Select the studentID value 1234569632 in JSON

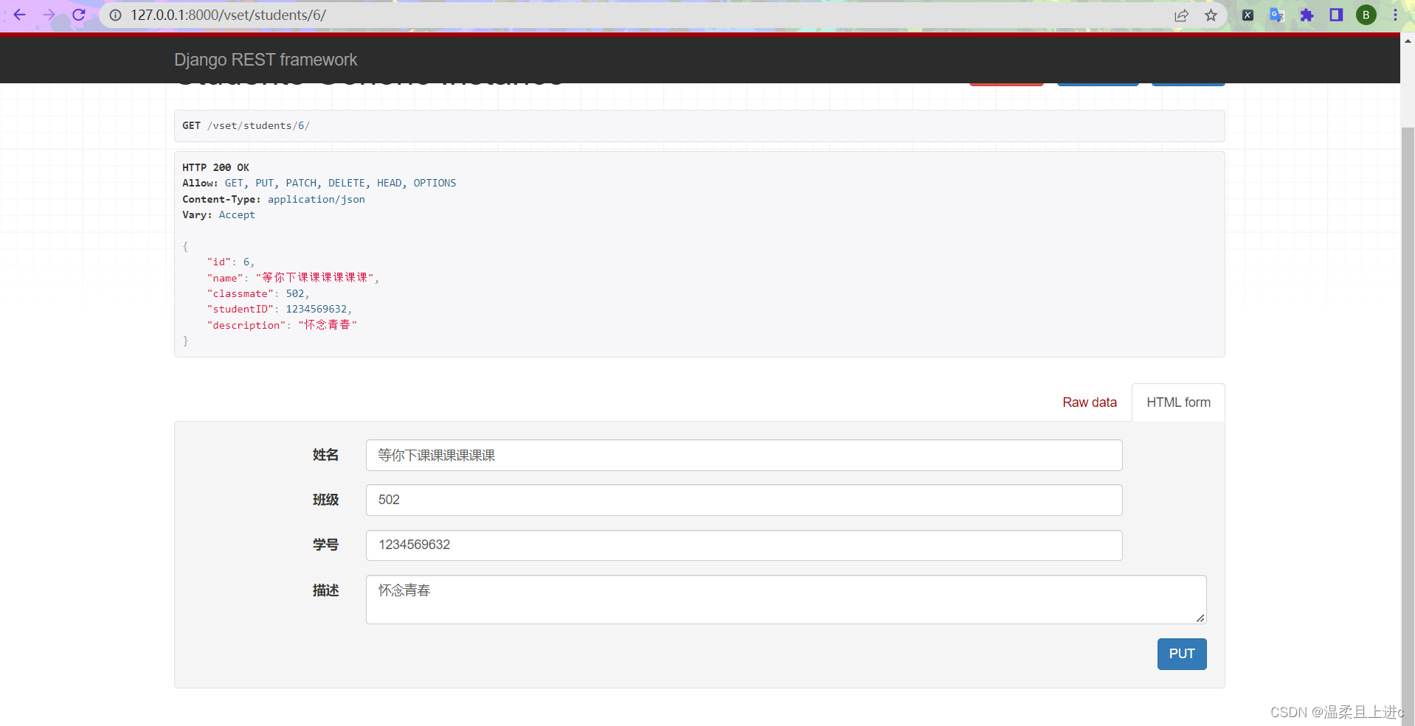[316, 310]
